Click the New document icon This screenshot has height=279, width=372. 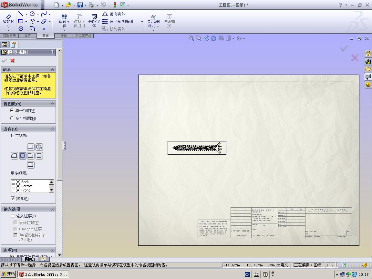pos(57,5)
